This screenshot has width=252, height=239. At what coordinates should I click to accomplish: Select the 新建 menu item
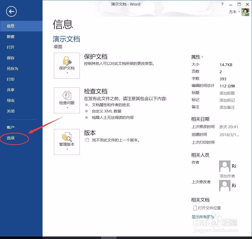pos(21,37)
